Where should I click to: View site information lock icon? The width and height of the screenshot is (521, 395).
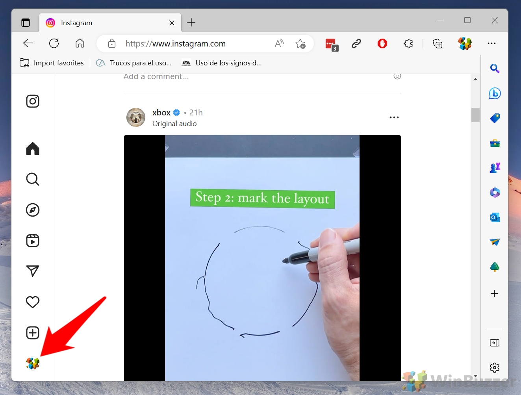[112, 43]
